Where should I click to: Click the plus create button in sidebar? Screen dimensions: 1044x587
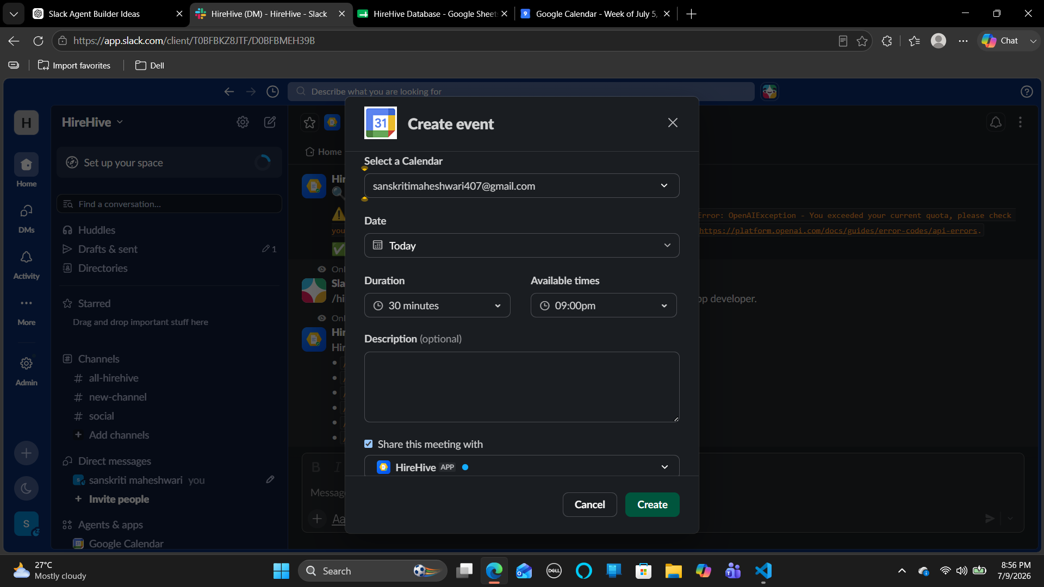point(26,453)
